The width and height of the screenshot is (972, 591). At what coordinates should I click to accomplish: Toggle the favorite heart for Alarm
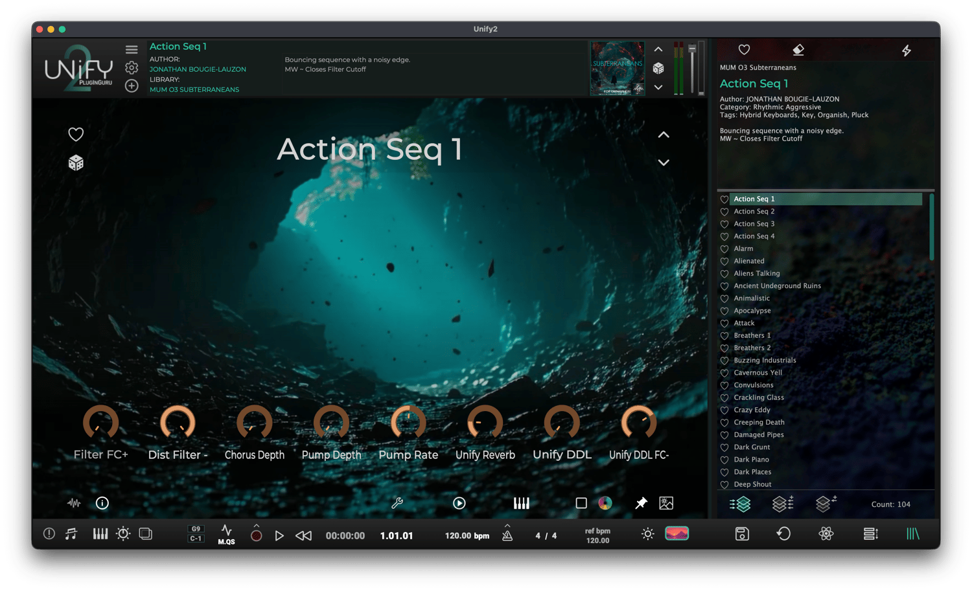point(724,249)
